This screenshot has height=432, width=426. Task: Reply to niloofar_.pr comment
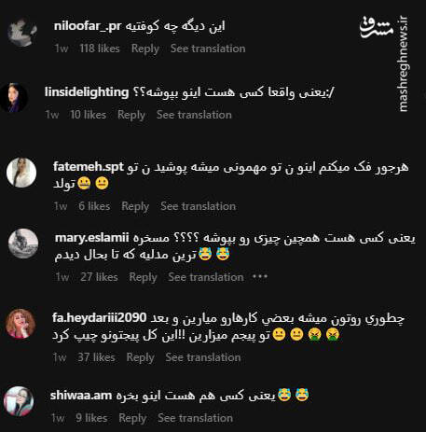(145, 49)
